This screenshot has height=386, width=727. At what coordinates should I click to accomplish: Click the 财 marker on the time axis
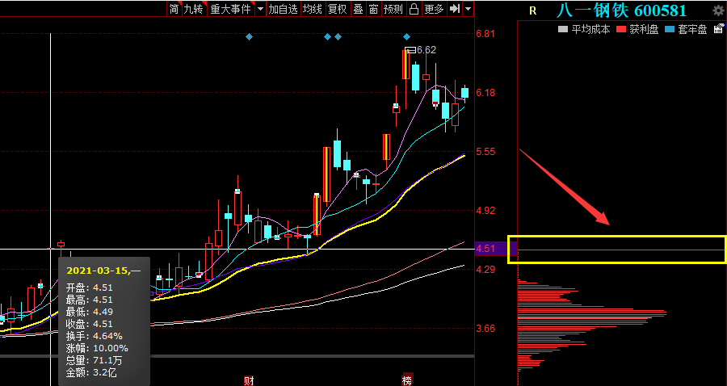tap(249, 380)
